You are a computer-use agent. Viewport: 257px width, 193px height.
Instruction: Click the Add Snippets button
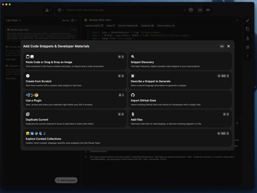(66, 180)
